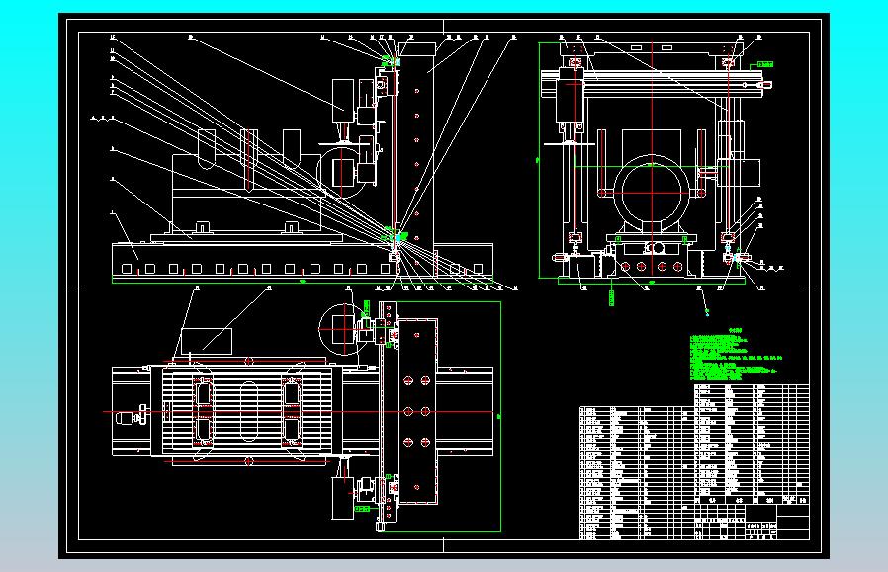Select the green vertical label below the end view
This screenshot has width=888, height=572.
click(x=612, y=297)
